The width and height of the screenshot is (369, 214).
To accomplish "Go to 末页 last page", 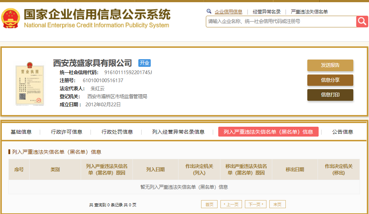I will tap(277, 205).
